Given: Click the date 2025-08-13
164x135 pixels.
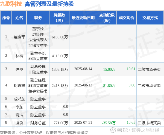Looking at the screenshot, I should tap(83, 85).
